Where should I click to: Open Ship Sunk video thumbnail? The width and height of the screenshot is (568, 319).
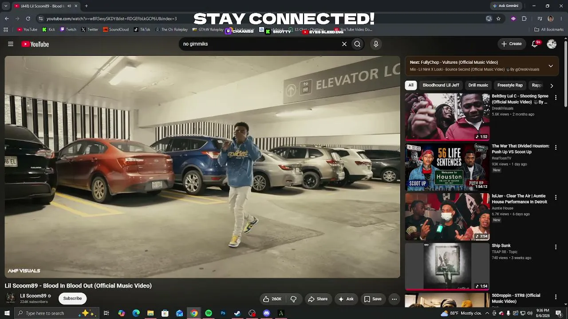(447, 267)
